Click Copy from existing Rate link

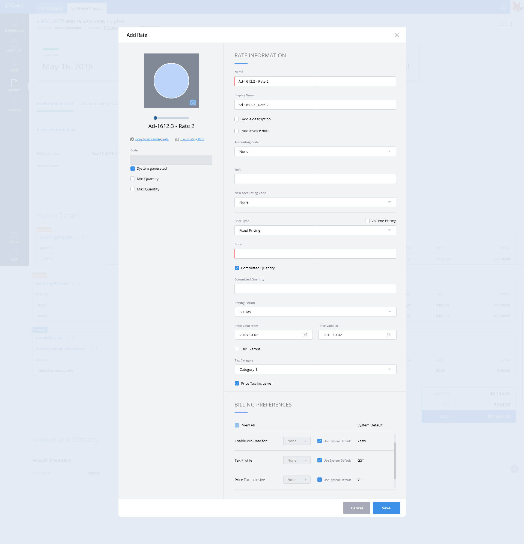pyautogui.click(x=152, y=139)
